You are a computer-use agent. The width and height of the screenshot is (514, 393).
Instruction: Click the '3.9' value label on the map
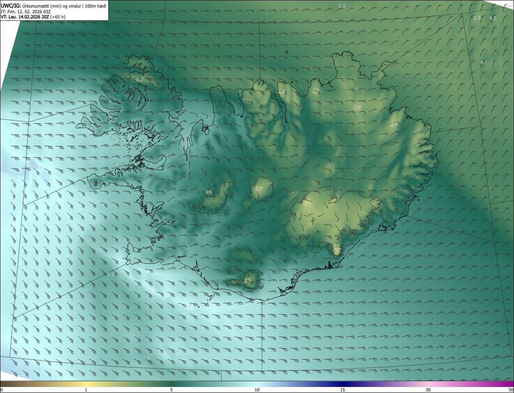point(342,6)
